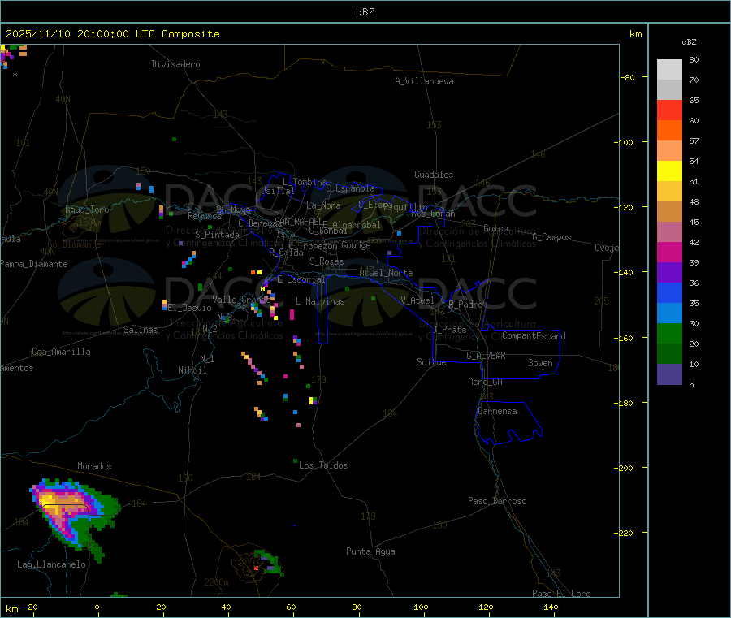
Task: Click the '80' value on the dBZ legend
Action: [x=694, y=59]
